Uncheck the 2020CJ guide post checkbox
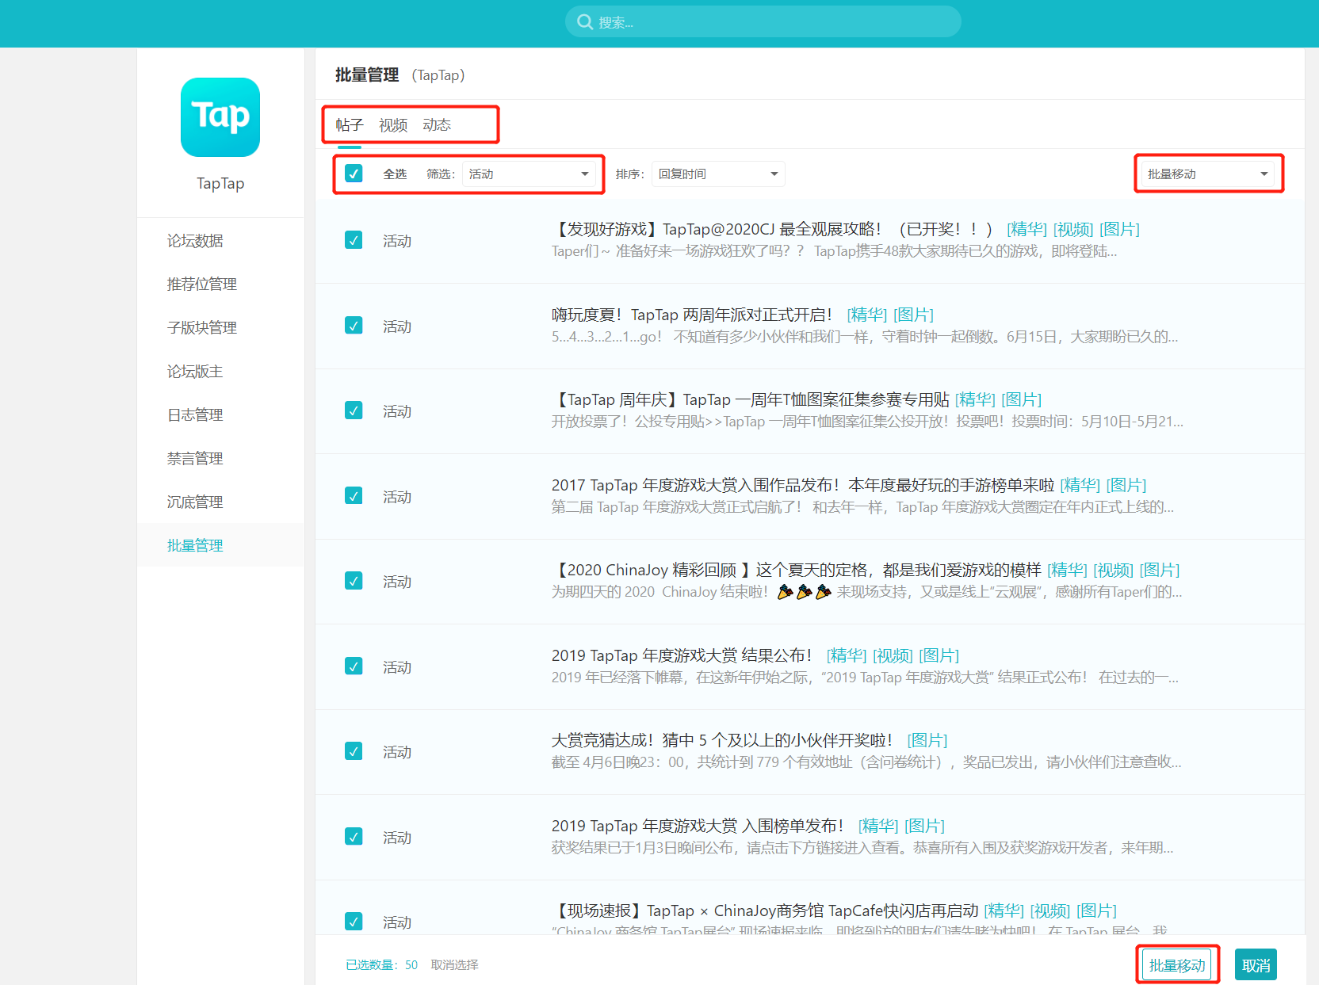This screenshot has width=1319, height=985. pos(354,240)
